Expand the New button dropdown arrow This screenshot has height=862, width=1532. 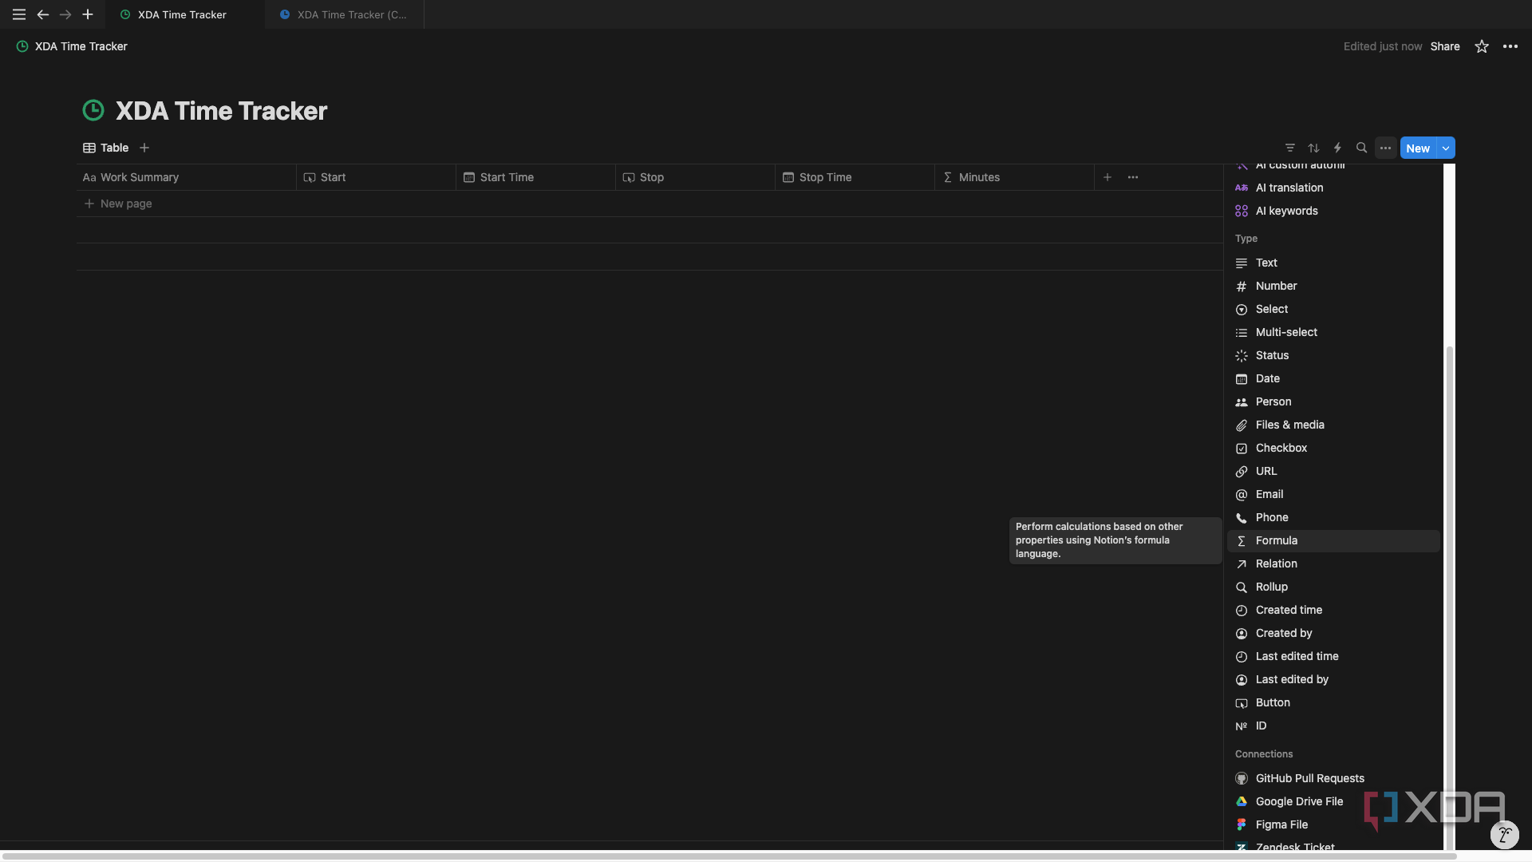tap(1446, 148)
